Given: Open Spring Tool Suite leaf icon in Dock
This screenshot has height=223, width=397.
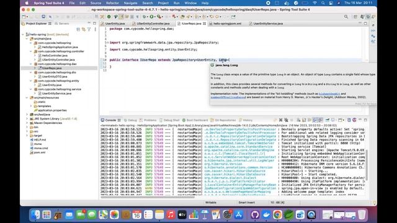Looking at the screenshot, I should pos(288,215).
